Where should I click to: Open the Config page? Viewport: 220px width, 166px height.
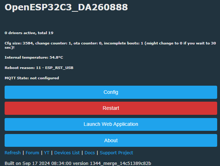(x=111, y=92)
